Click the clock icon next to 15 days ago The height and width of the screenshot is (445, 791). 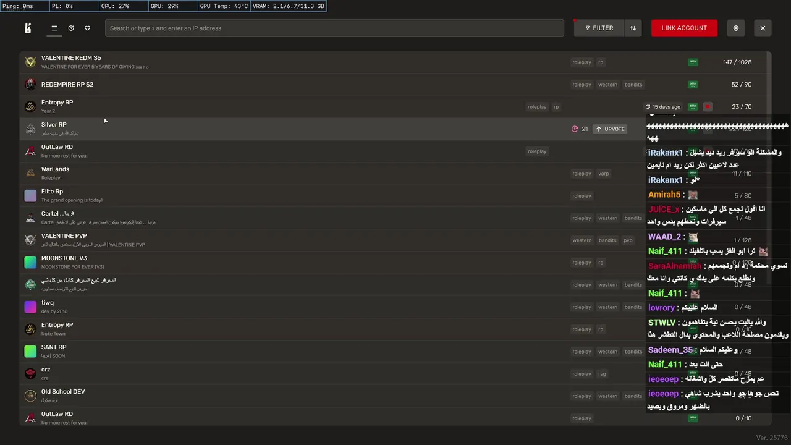[648, 107]
